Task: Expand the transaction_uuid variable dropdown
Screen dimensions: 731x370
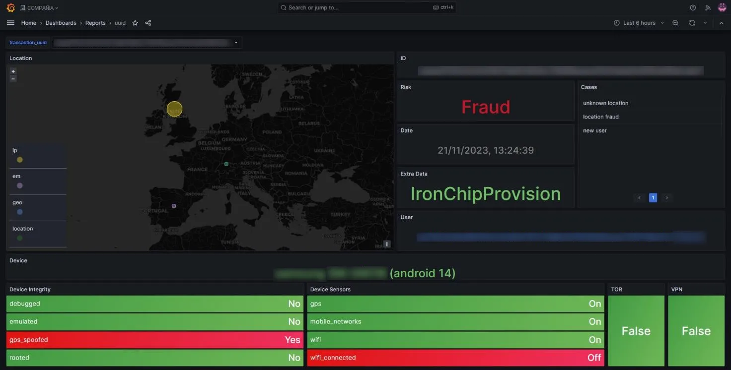Action: 146,43
